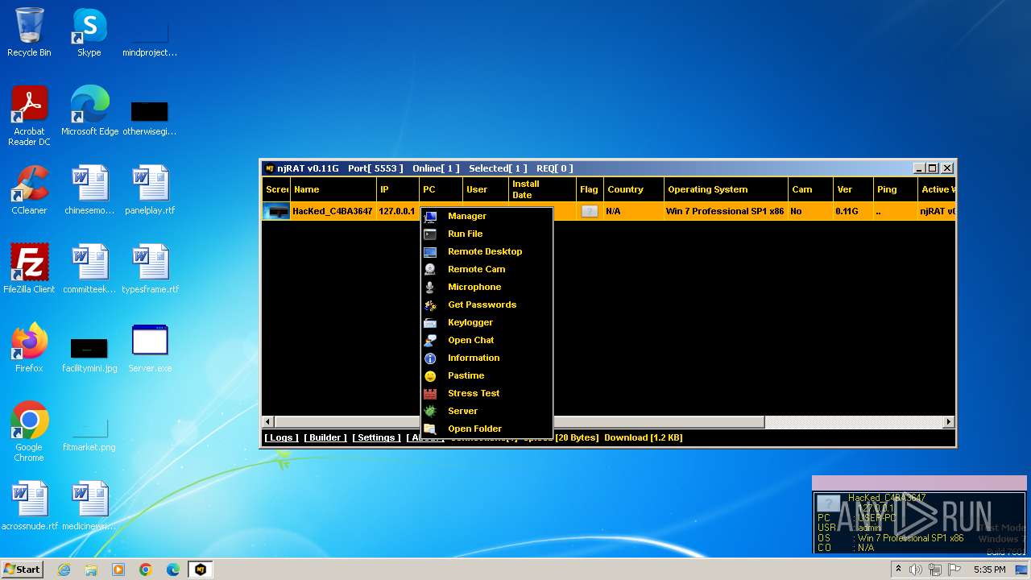Click the Windows Start button
This screenshot has height=580, width=1031.
point(23,569)
